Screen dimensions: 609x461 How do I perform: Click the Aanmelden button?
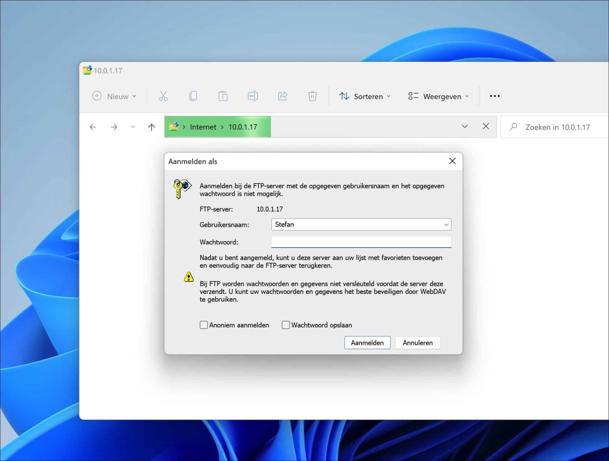tap(367, 343)
